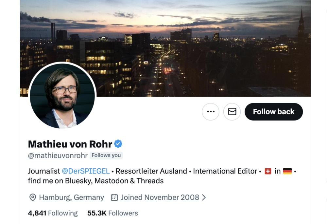This screenshot has height=224, width=327.
Task: Expand the chevron beside the join date
Action: (x=204, y=197)
